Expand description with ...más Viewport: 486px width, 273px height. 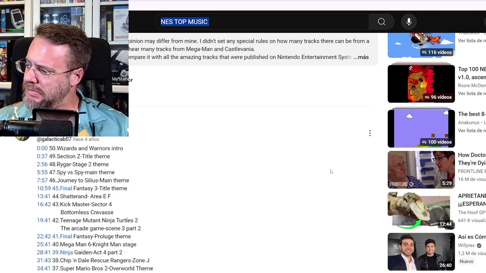pos(361,57)
